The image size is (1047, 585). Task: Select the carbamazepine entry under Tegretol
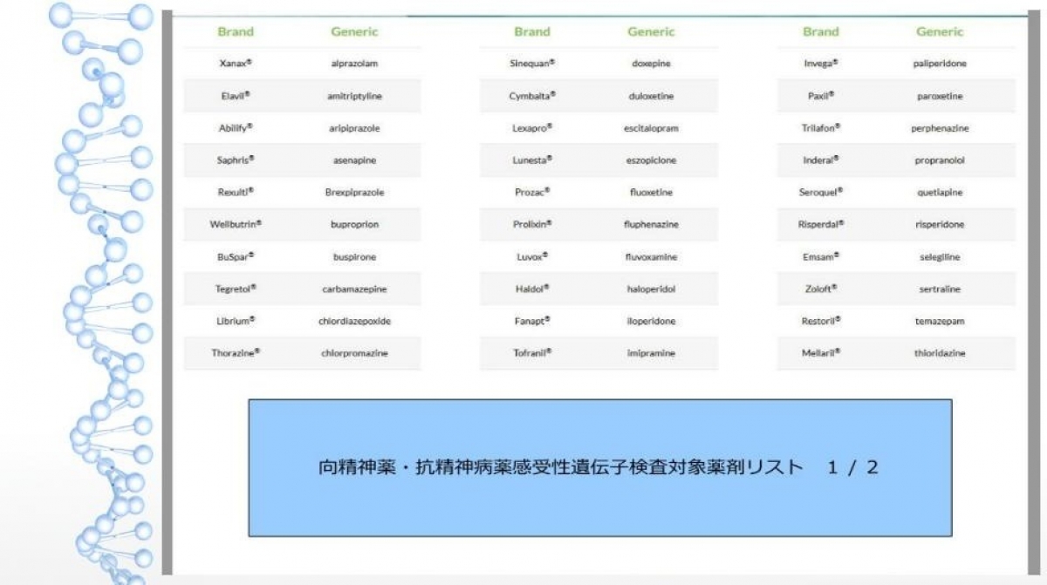pos(354,289)
